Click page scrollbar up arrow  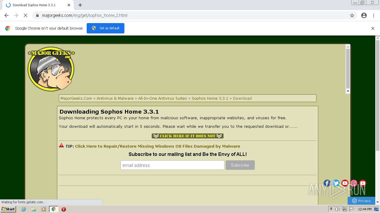[x=378, y=38]
